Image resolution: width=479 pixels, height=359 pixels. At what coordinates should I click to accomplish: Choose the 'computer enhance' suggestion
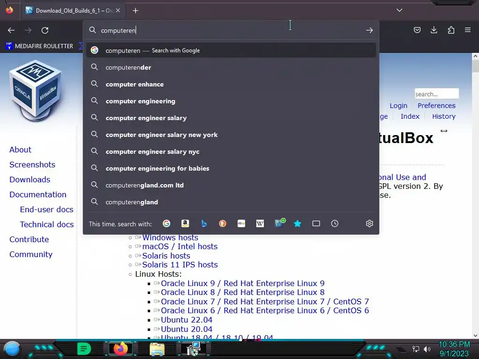point(231,84)
